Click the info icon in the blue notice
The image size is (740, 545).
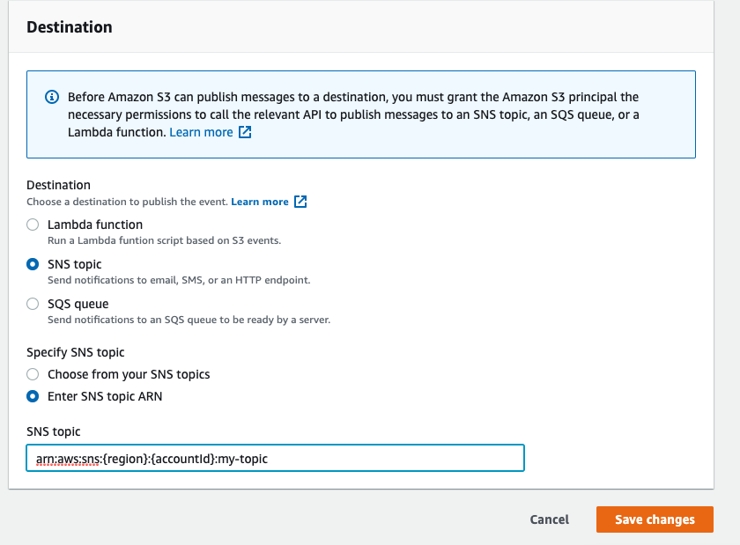(52, 97)
